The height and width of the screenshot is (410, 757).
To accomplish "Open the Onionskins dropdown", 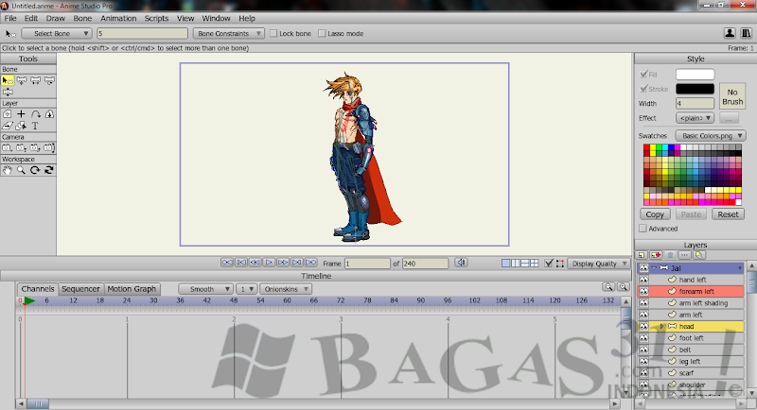I will (x=286, y=289).
